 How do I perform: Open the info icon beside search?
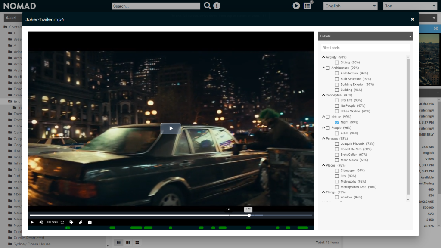(217, 6)
